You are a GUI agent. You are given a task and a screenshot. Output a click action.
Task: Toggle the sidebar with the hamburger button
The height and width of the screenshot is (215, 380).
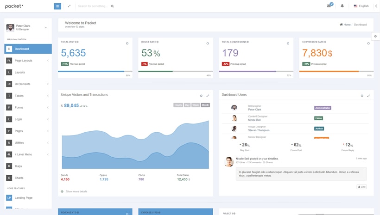pos(57,6)
